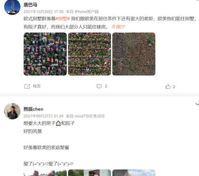View second aerial neighborhood photo thumbnail
Viewport: 199px width, 176px height.
89,54
